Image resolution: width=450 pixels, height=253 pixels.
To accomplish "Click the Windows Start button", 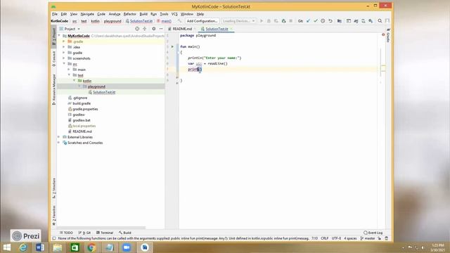I will click(6, 247).
